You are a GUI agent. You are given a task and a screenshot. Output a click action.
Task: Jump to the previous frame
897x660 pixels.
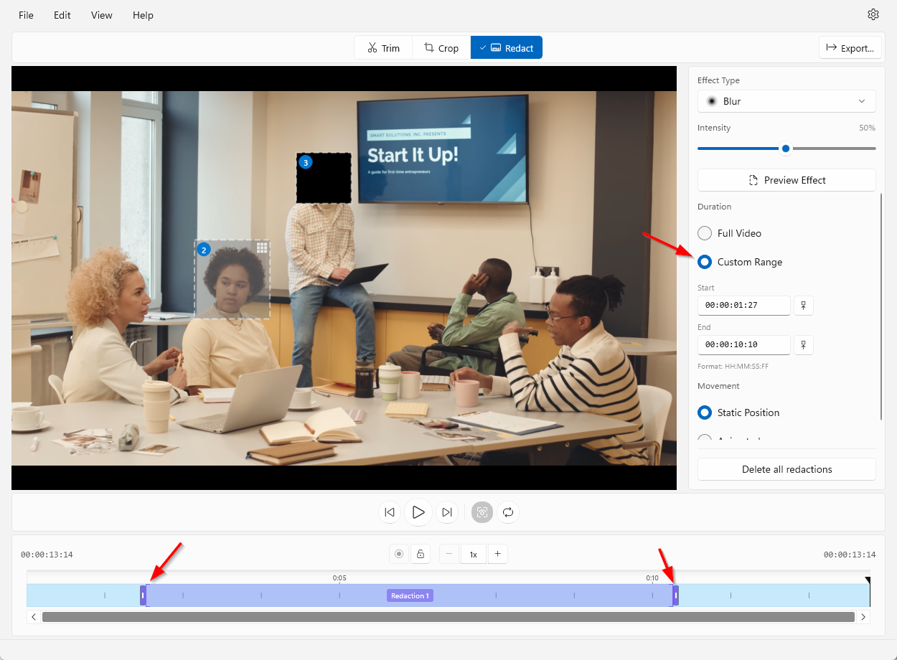[x=390, y=512]
